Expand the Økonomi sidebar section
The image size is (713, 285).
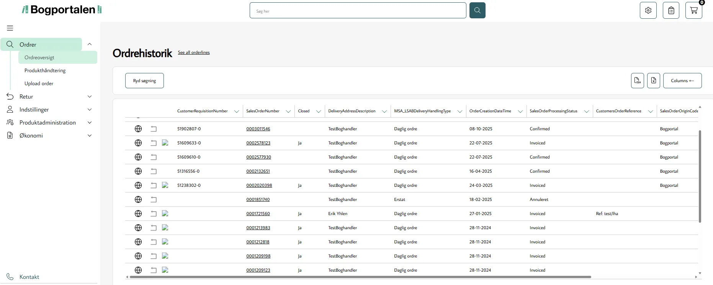coord(90,136)
